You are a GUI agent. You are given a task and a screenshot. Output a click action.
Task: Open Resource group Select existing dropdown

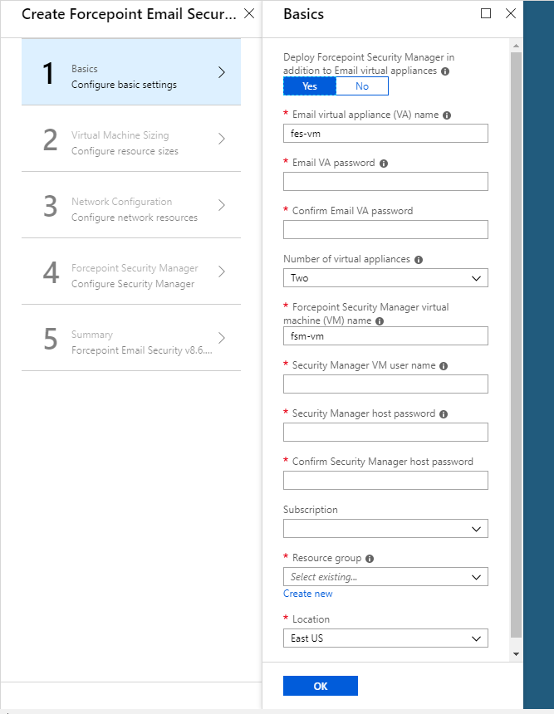(385, 577)
